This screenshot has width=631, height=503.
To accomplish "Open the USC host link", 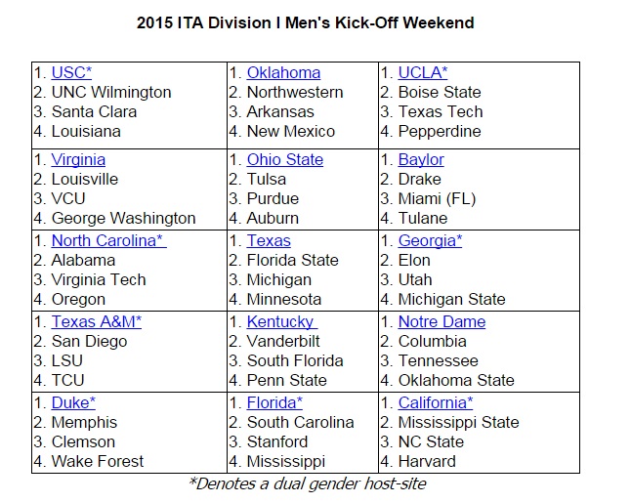I will point(71,73).
